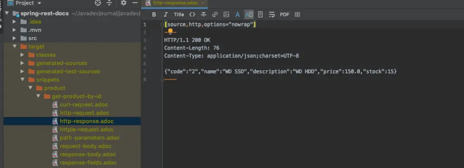
Task: Collapse the target folder
Action: [15, 46]
